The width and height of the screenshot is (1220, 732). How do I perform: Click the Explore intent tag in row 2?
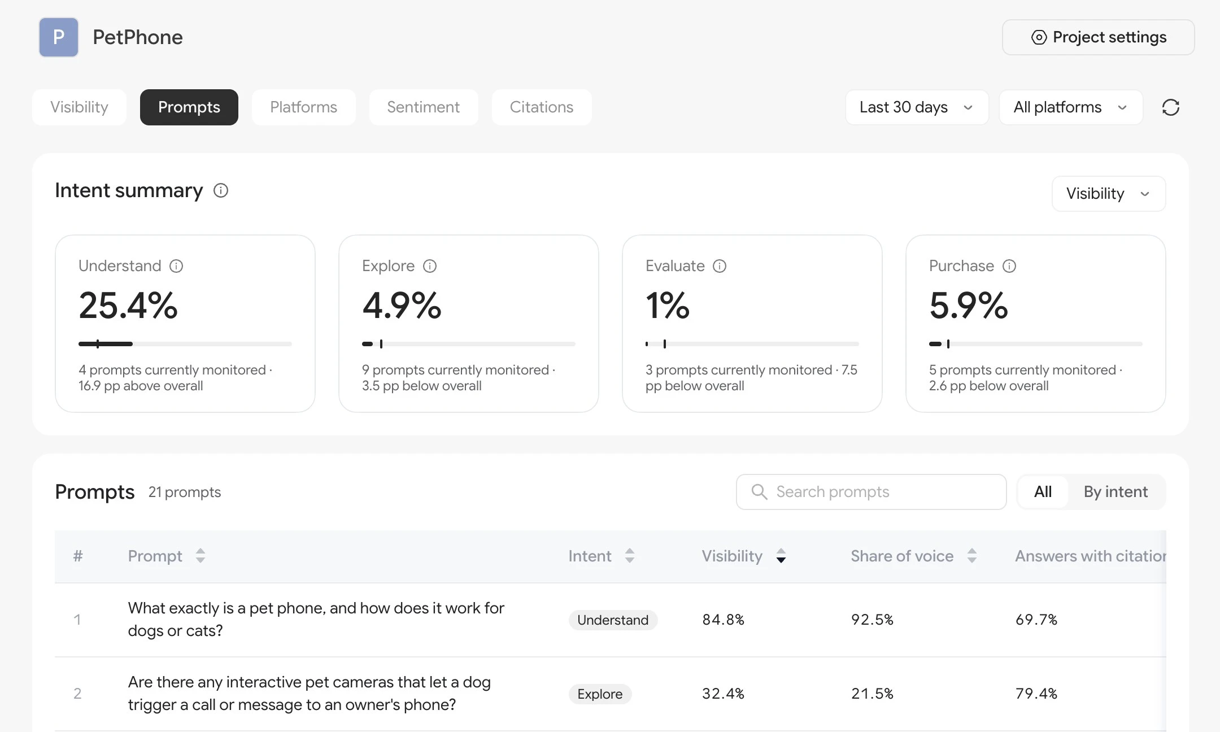click(600, 694)
